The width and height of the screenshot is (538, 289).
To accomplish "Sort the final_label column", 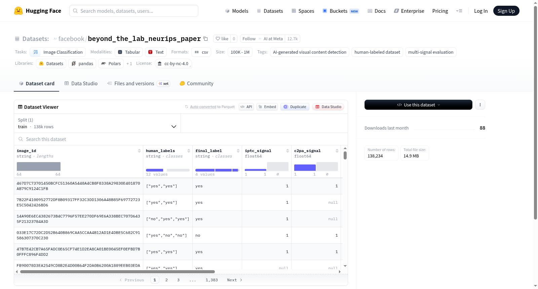I will pyautogui.click(x=238, y=151).
